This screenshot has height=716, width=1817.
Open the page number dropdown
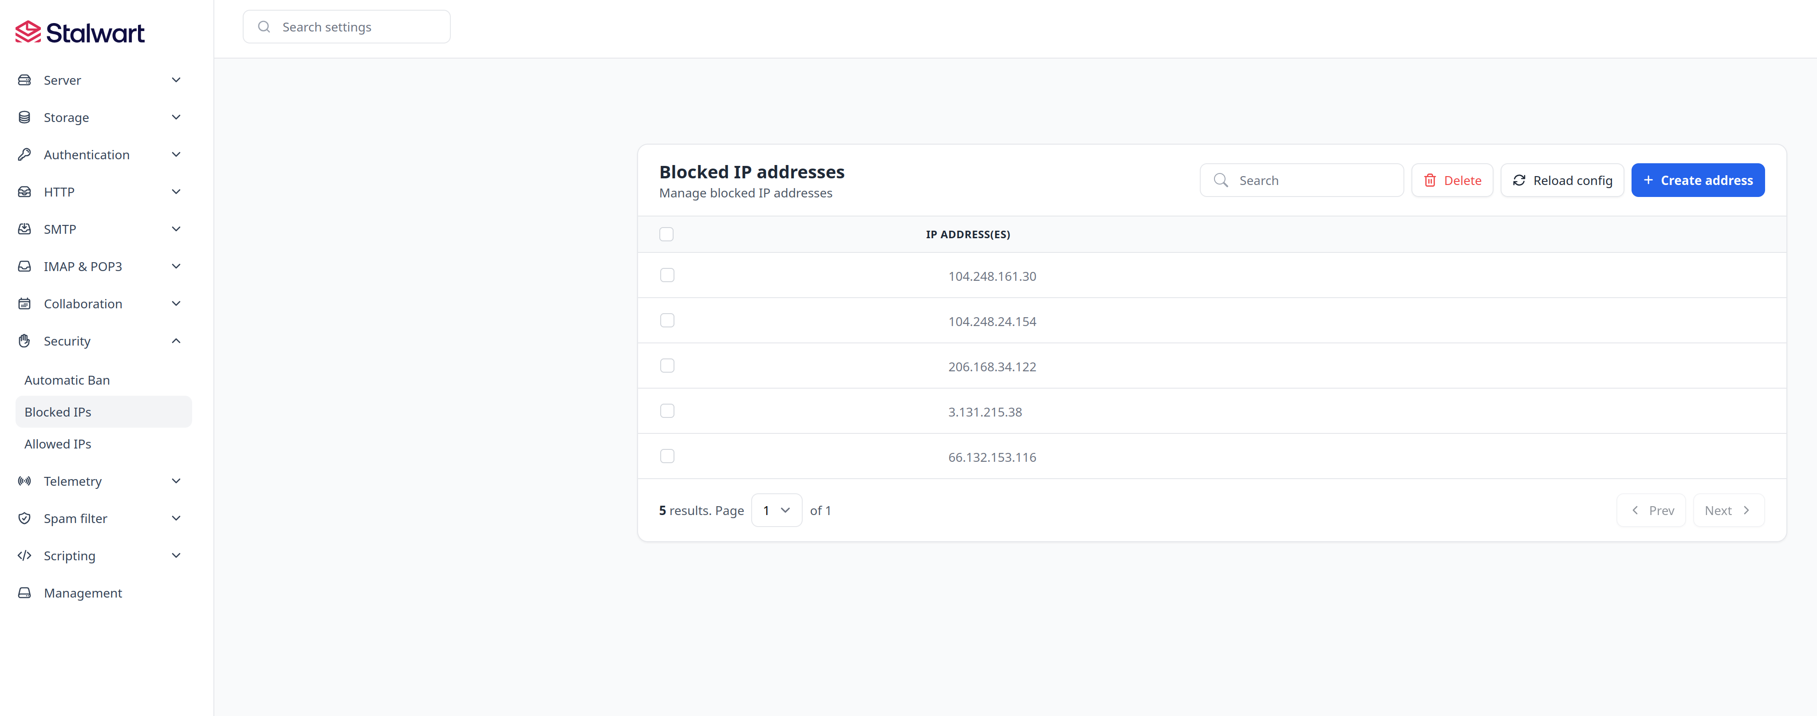point(776,510)
